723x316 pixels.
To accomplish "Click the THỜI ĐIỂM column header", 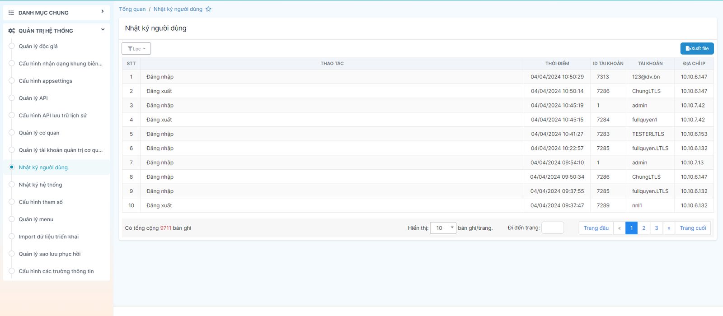I will tap(557, 64).
